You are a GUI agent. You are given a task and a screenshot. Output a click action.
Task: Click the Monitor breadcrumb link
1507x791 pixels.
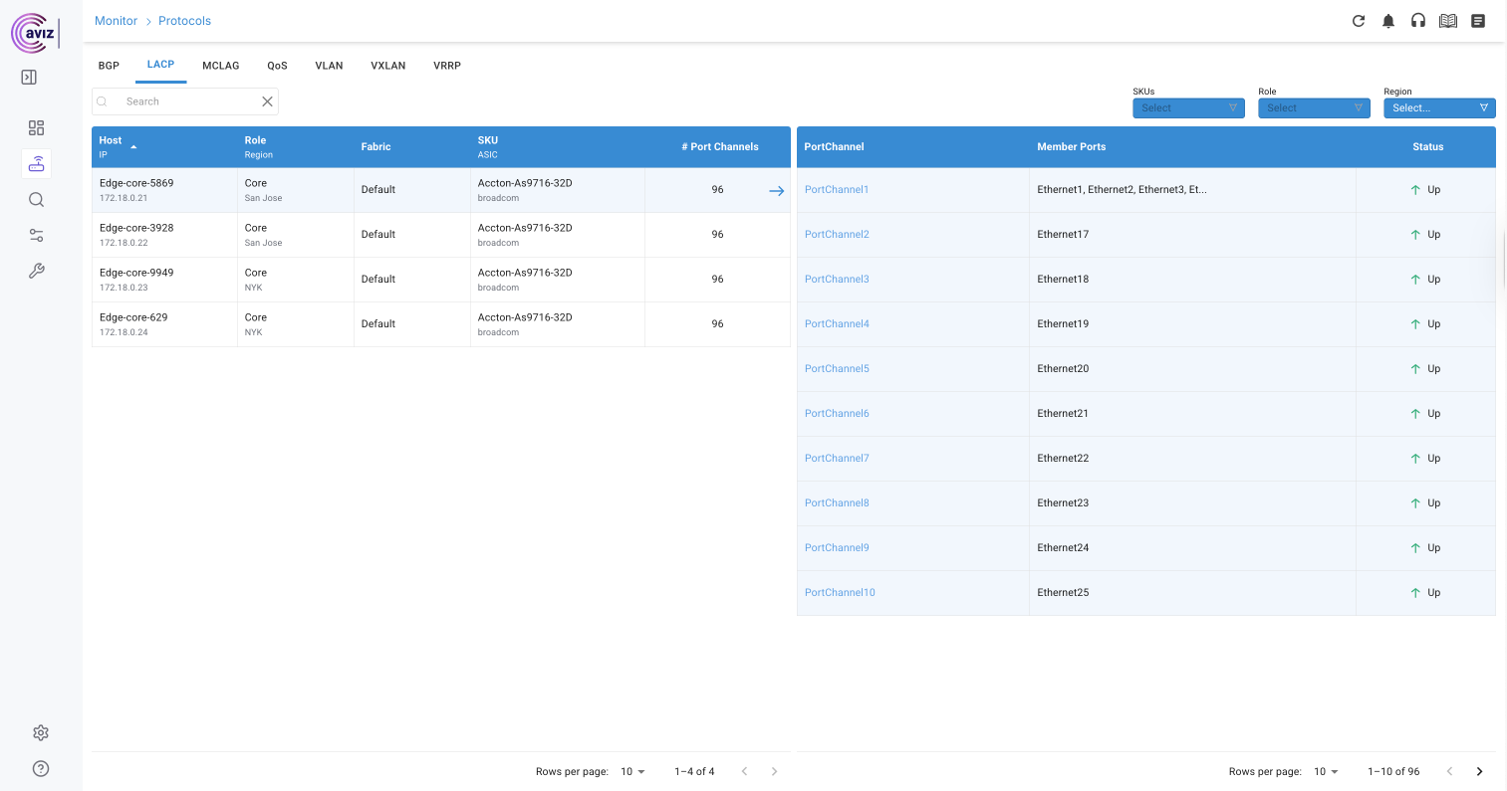pyautogui.click(x=116, y=21)
